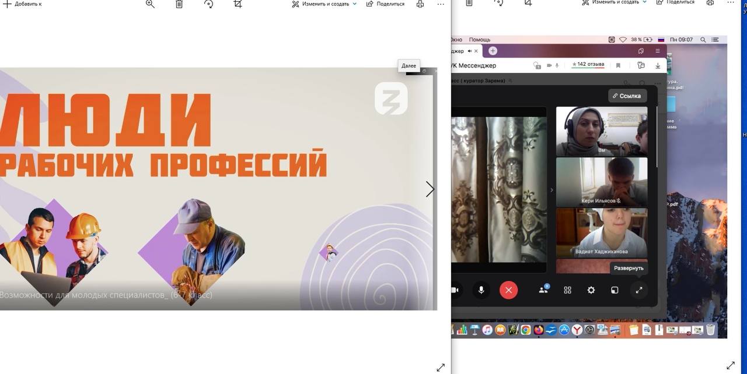Screen dimensions: 747x374
Task: Select the crop tool in the left photo viewer
Action: tap(238, 4)
